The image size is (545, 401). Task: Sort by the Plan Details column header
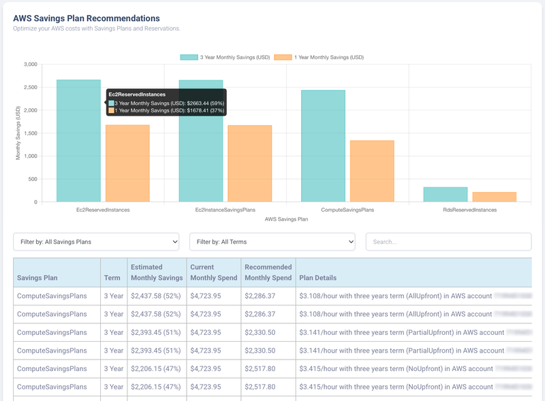pyautogui.click(x=414, y=272)
